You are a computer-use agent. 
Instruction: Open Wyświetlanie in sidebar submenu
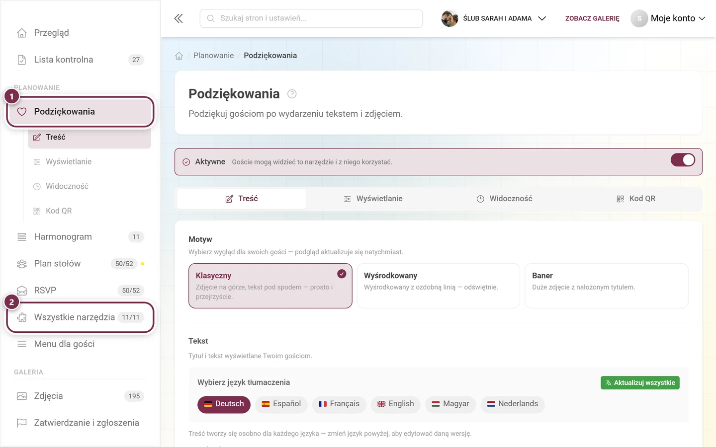tap(89, 162)
